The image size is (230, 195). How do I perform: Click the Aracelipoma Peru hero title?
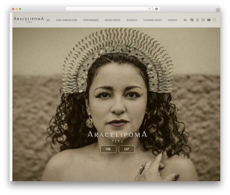(117, 136)
